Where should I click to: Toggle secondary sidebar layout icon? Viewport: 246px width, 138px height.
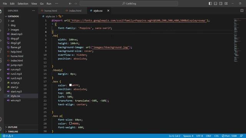pyautogui.click(x=221, y=3)
